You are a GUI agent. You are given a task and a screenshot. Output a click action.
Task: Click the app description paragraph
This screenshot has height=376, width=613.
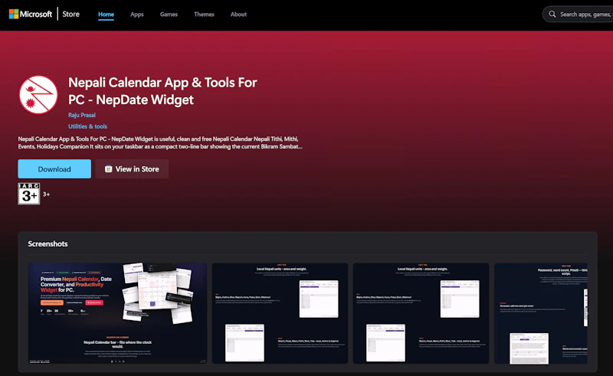pos(160,142)
